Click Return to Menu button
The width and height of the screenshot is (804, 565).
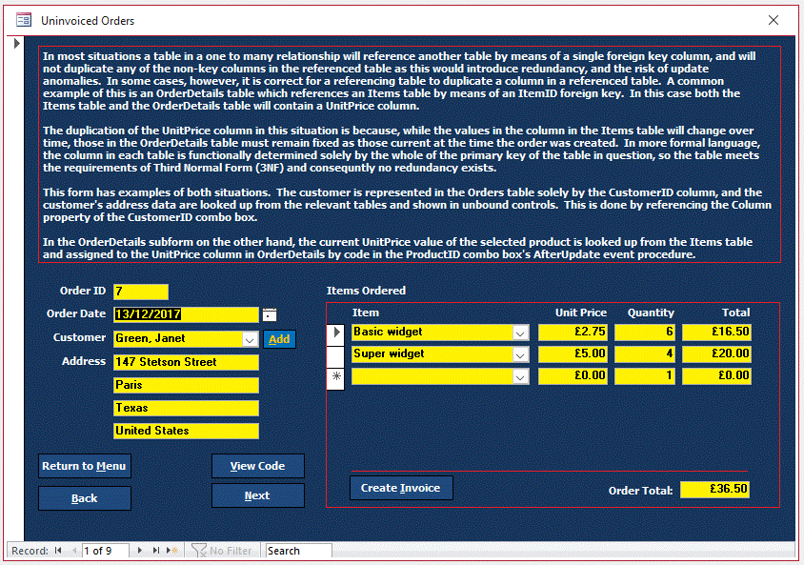(85, 466)
